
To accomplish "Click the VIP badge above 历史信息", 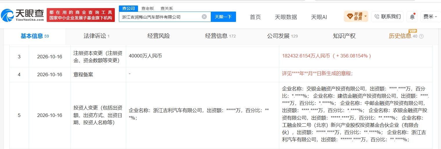I will click(x=412, y=31).
